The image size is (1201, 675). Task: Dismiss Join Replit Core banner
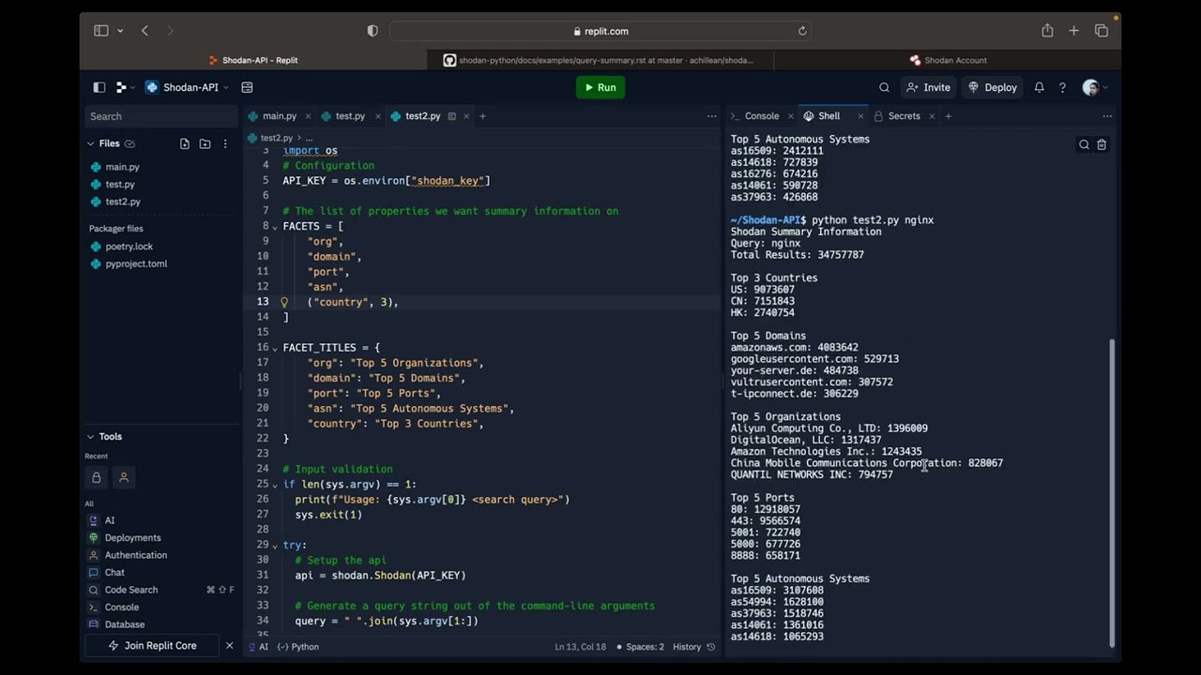(x=229, y=646)
